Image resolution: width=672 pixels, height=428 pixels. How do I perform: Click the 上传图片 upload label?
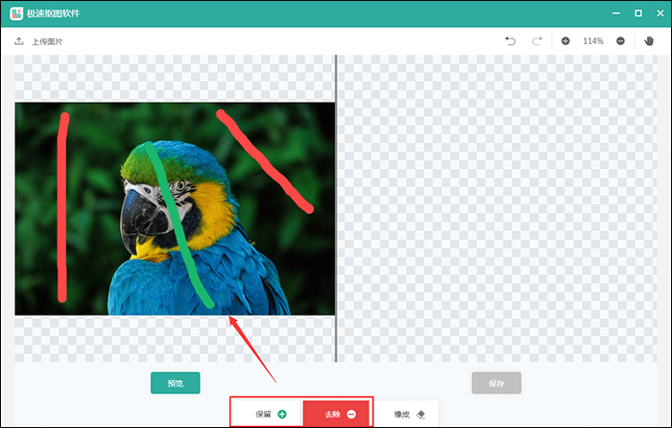pos(47,41)
